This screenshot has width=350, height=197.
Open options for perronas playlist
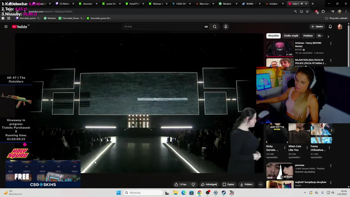click(331, 166)
